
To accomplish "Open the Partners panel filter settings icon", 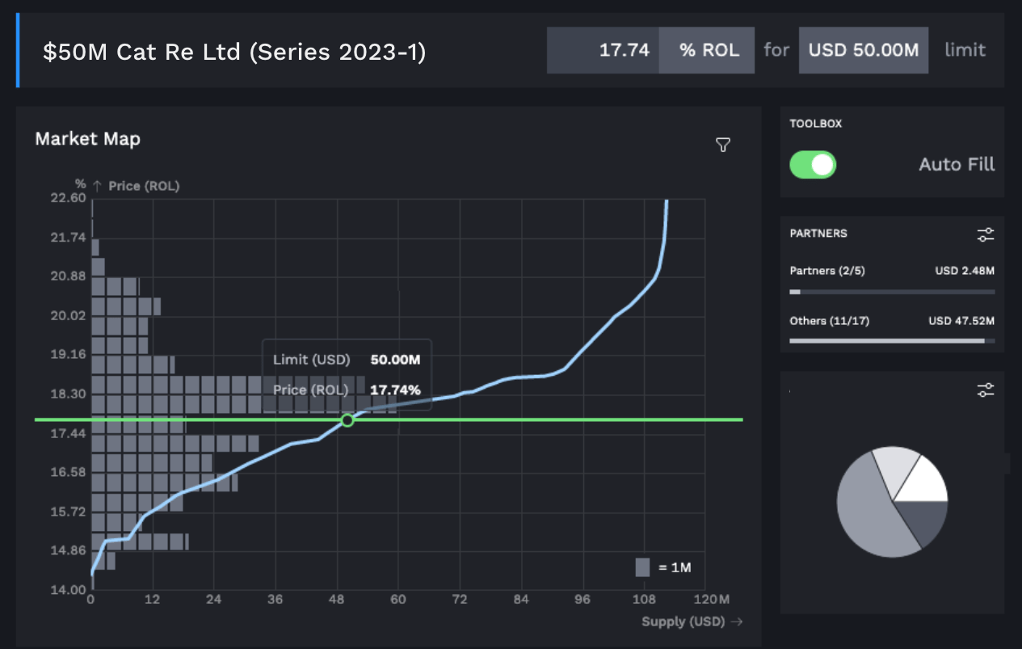I will 985,234.
